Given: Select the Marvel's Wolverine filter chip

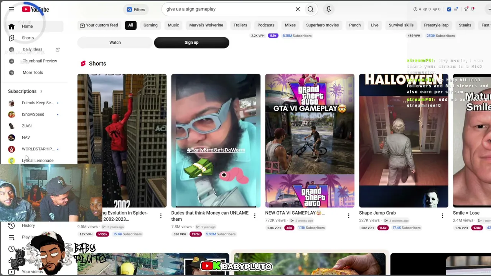Looking at the screenshot, I should point(206,25).
